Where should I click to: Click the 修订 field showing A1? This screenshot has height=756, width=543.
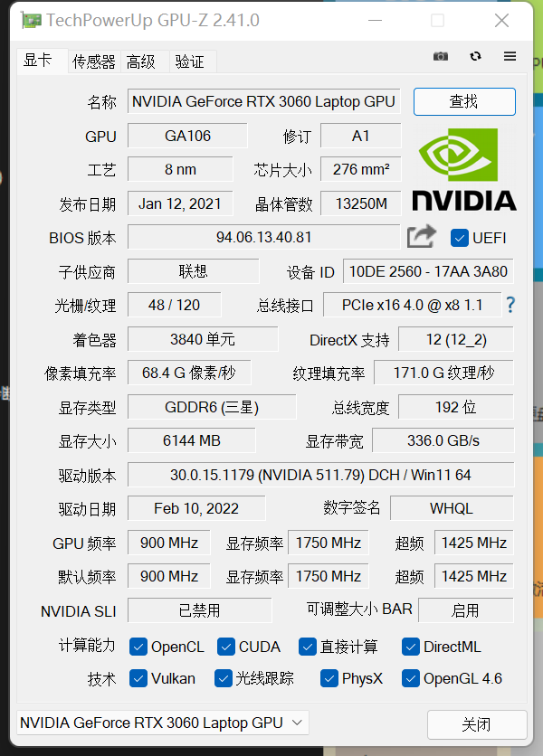click(360, 136)
